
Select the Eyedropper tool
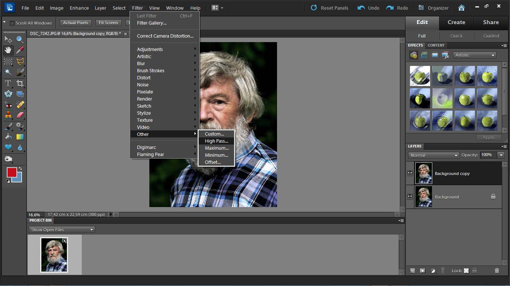click(20, 50)
